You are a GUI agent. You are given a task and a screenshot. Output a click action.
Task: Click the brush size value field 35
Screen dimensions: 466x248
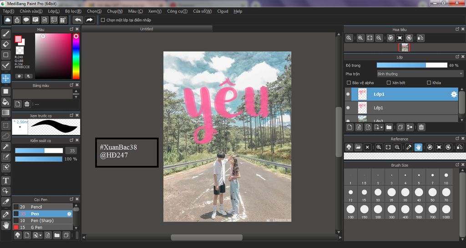pyautogui.click(x=72, y=151)
